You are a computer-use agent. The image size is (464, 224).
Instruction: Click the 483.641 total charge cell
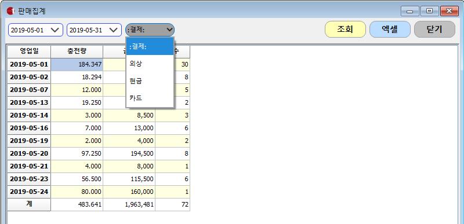(77, 204)
